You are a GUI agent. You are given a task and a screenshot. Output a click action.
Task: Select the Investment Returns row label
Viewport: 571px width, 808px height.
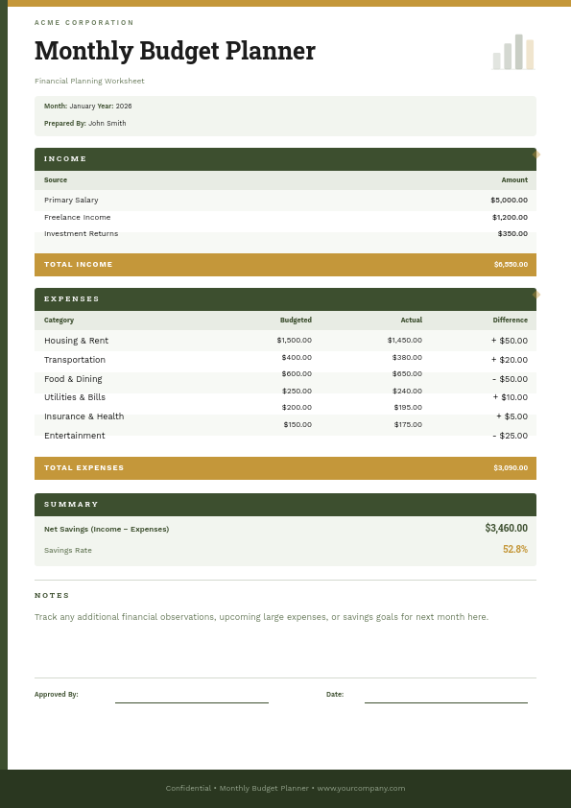(x=81, y=233)
